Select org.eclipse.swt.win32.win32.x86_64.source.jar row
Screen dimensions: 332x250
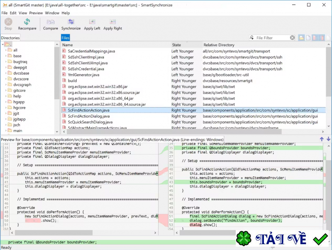[x=193, y=104]
